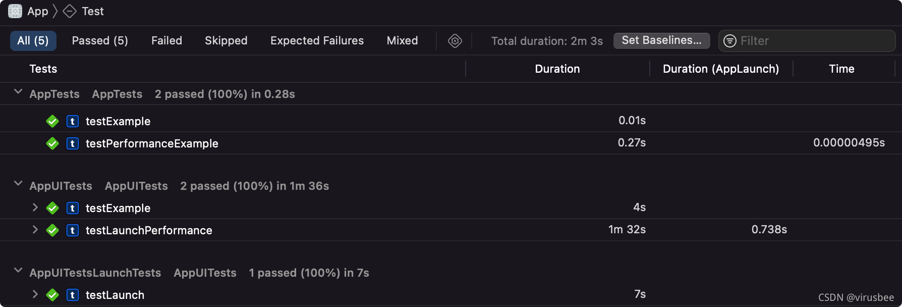Collapse the AppUITests group
902x307 pixels.
[x=18, y=184]
